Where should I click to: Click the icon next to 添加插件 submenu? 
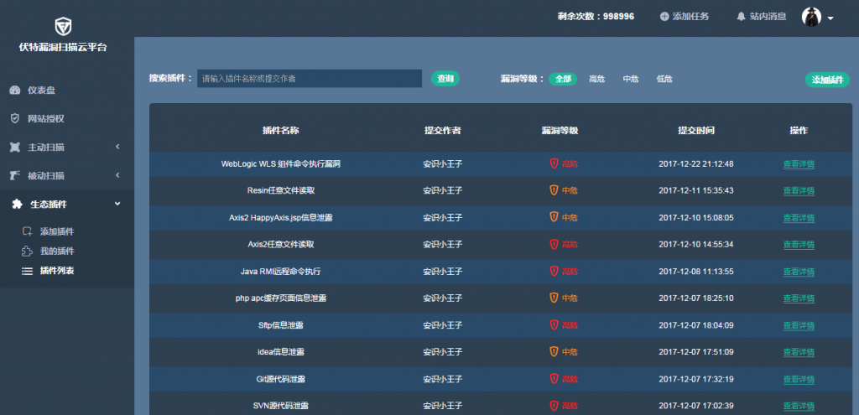[28, 231]
